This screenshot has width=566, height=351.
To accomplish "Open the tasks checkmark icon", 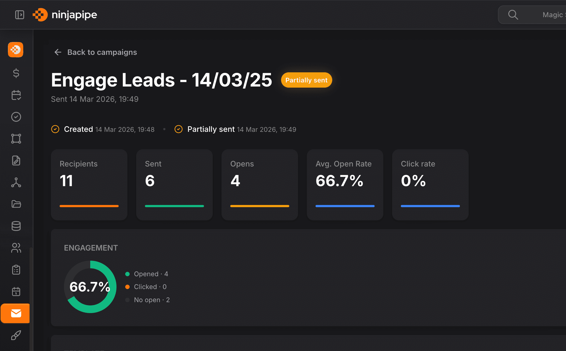I will (x=16, y=117).
